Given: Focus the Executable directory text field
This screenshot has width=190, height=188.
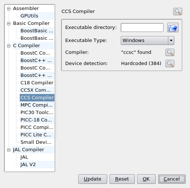Looking at the screenshot, I should tap(142, 27).
